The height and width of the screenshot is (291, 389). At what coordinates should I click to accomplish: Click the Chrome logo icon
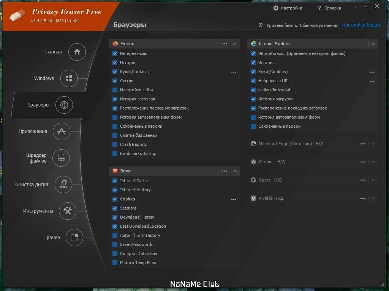(x=253, y=162)
